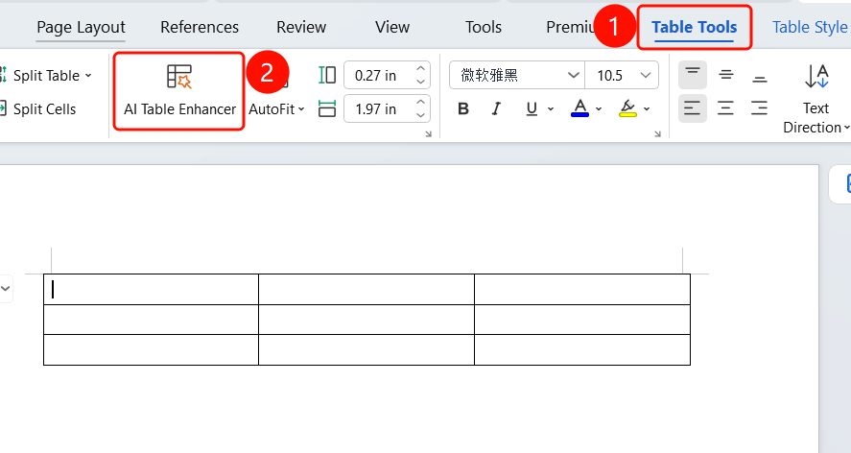Screen dimensions: 851x453
Task: Increase the 1.97 in width value
Action: 420,103
